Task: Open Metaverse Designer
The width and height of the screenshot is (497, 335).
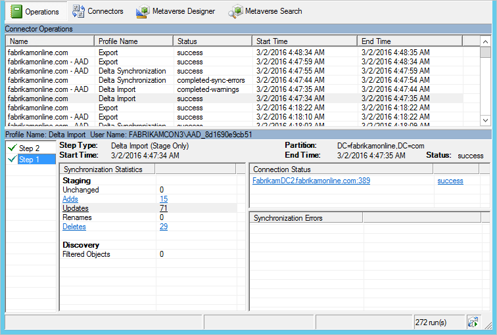Action: (176, 11)
